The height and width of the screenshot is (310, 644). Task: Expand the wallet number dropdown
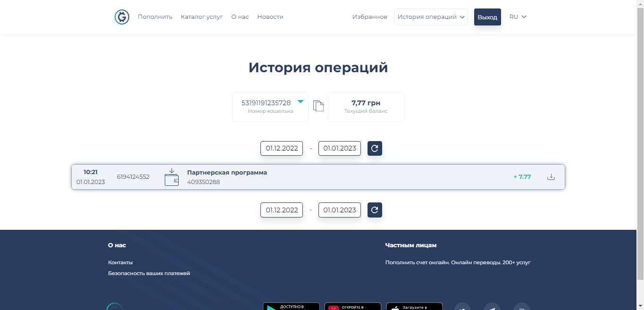click(300, 102)
